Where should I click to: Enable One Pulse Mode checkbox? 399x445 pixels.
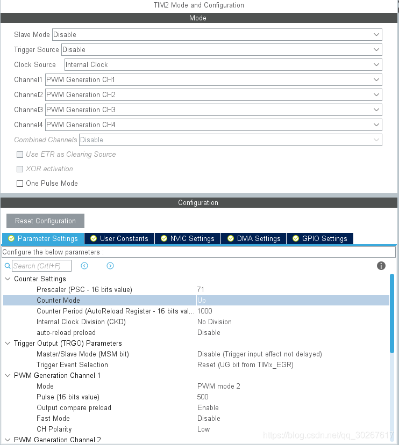pos(20,184)
